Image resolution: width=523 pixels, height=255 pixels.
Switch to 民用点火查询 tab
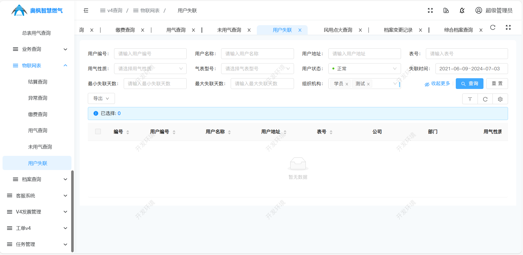(x=338, y=30)
